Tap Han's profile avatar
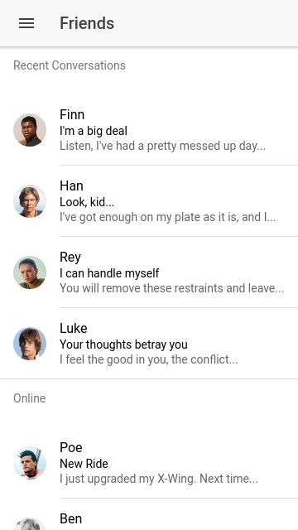The image size is (298, 530). 30,201
